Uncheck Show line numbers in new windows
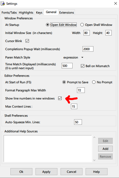The height and width of the screenshot is (178, 119). tap(60, 98)
